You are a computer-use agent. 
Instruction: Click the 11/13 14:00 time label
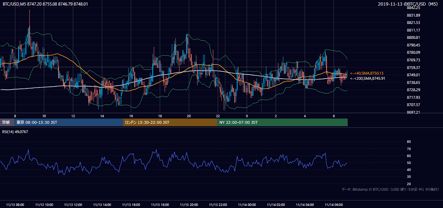click(x=102, y=205)
